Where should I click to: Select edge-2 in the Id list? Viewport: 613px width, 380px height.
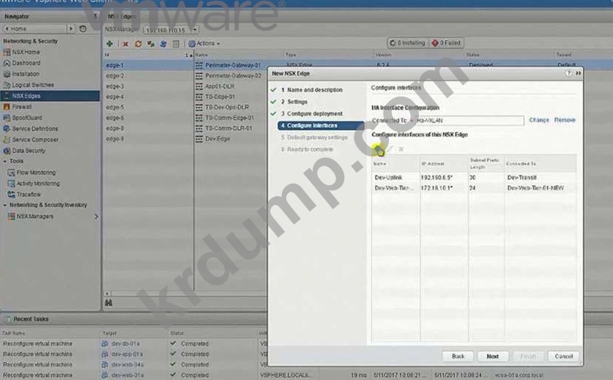point(115,76)
